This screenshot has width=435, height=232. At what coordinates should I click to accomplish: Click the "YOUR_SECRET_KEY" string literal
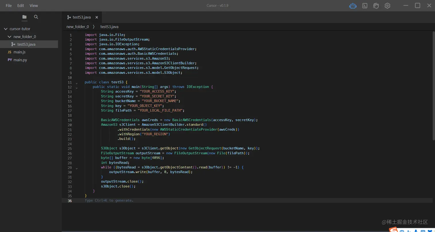157,96
